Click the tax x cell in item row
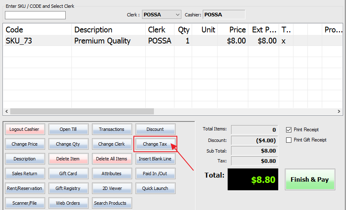Image resolution: width=346 pixels, height=210 pixels. (286, 41)
